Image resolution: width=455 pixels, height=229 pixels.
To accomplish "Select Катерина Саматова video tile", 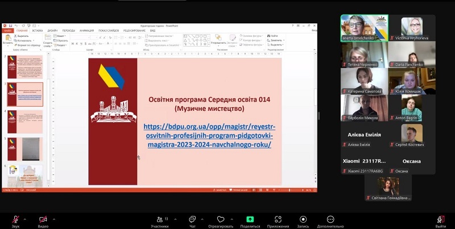I will 365,81.
